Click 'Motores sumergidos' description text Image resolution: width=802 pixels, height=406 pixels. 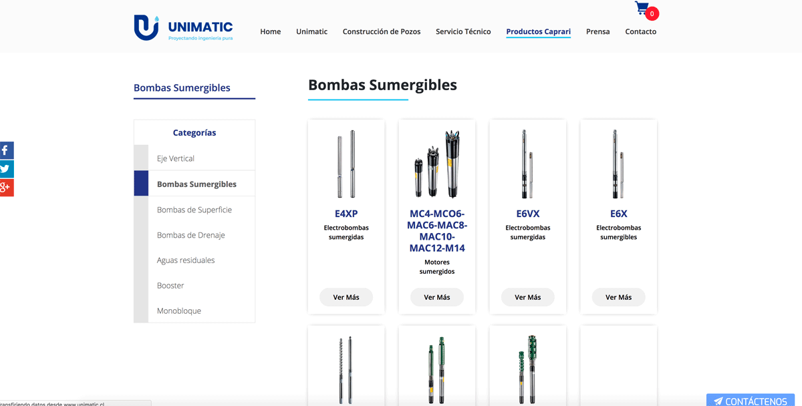437,267
